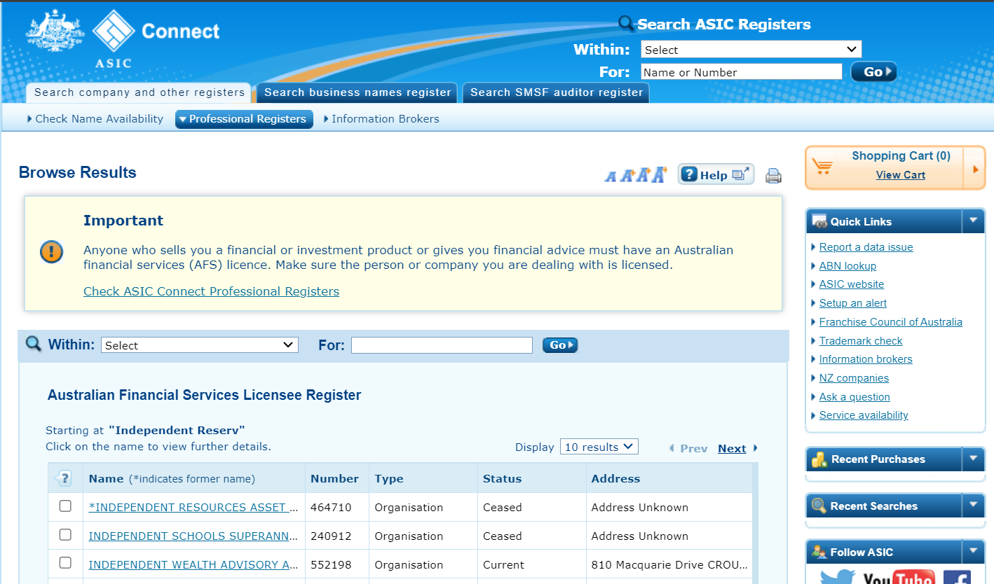Click the orange arrow beside Shopping Cart
Viewport: 994px width, 584px height.
[x=975, y=168]
